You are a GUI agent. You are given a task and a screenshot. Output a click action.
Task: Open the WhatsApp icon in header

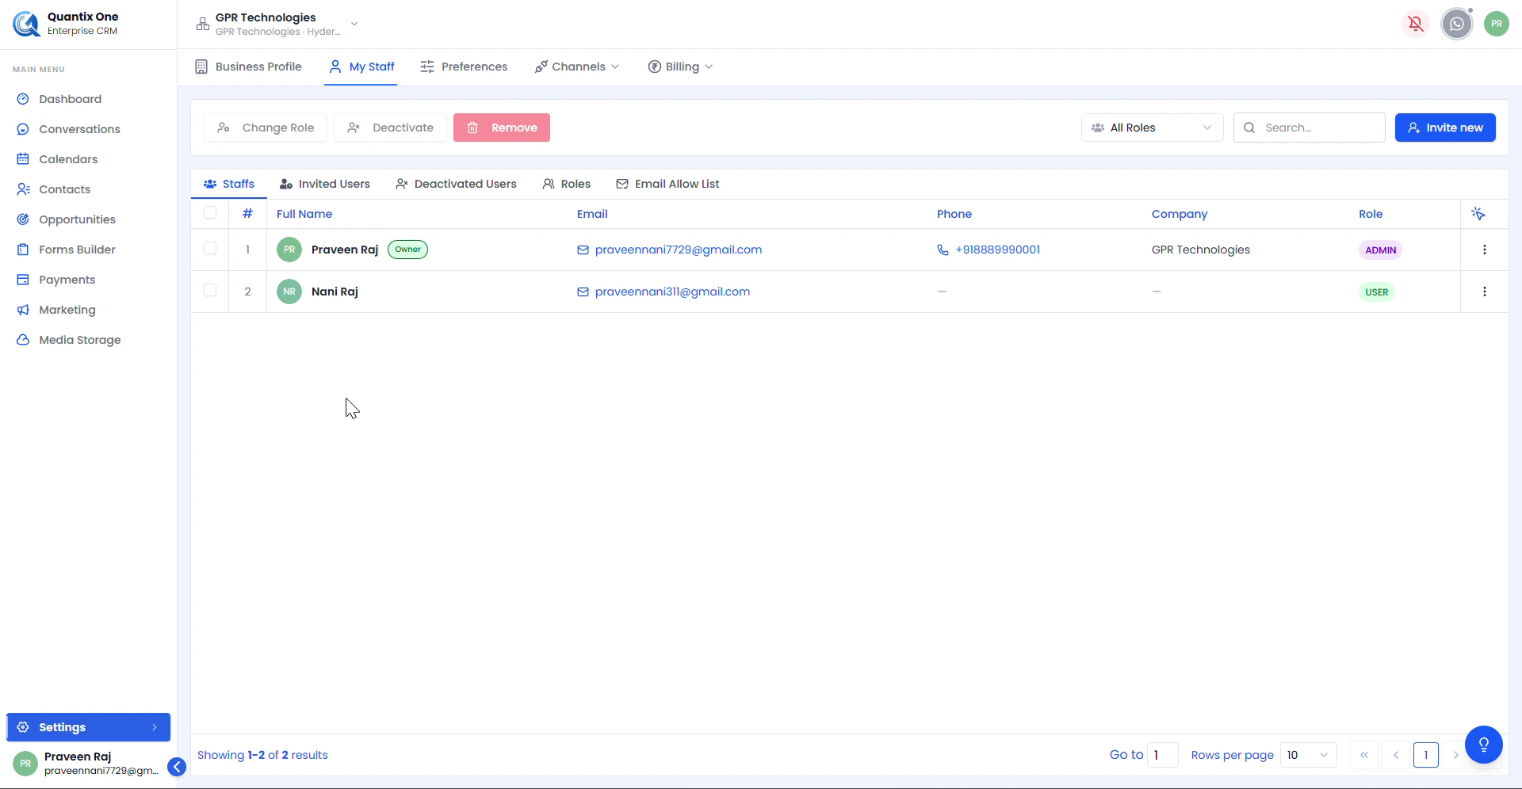click(x=1456, y=24)
